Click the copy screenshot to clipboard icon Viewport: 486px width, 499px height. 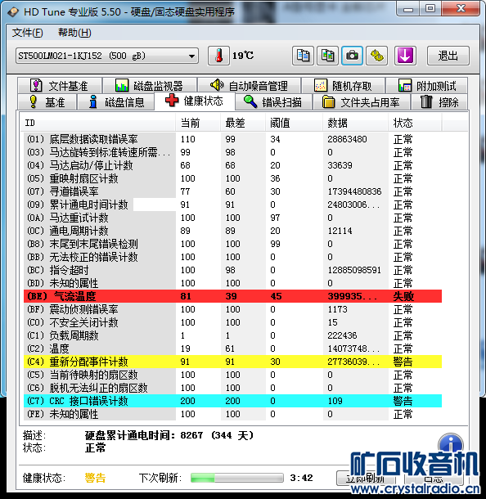coord(327,56)
